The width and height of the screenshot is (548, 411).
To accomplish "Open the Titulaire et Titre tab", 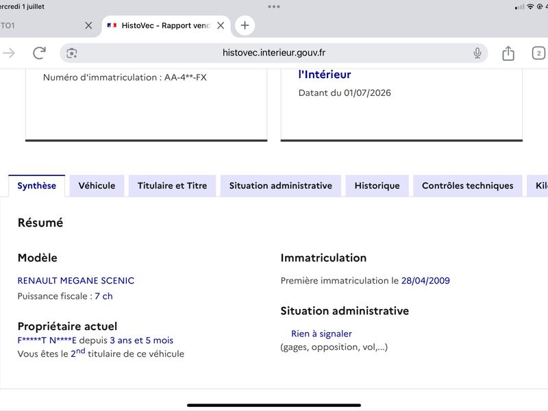I will pyautogui.click(x=173, y=186).
